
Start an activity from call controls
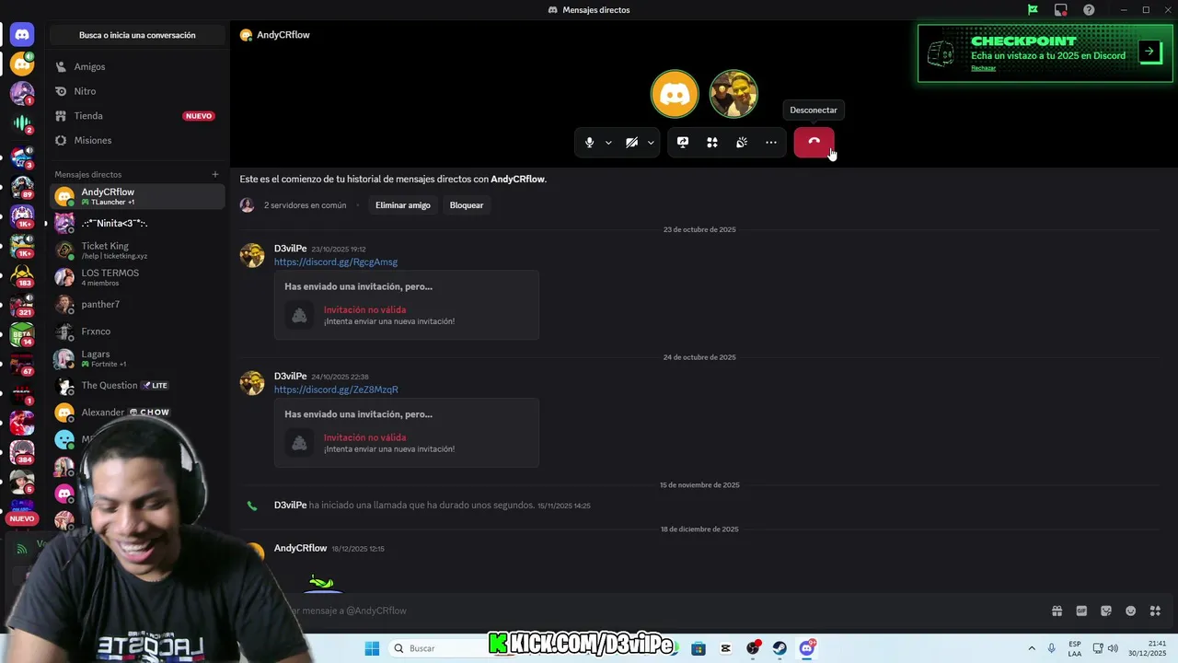712,143
